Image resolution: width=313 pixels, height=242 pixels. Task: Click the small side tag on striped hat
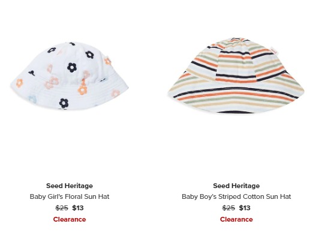tap(273, 50)
